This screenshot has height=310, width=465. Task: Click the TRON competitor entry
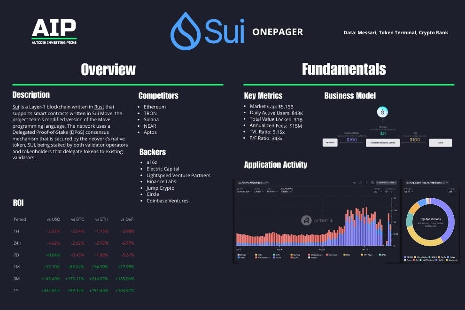pos(150,113)
